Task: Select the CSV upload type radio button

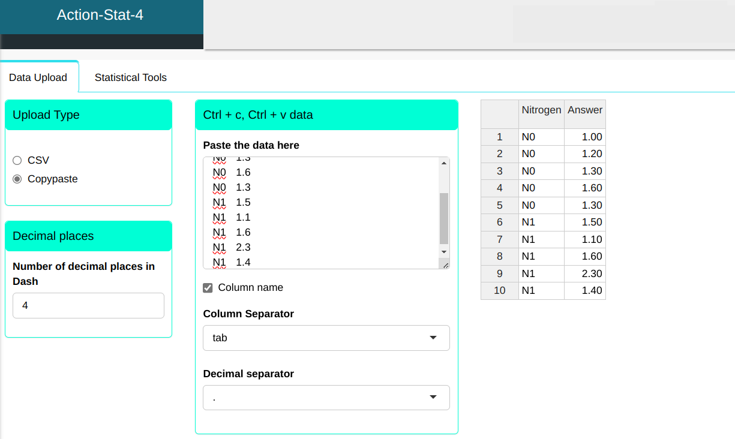Action: 17,161
